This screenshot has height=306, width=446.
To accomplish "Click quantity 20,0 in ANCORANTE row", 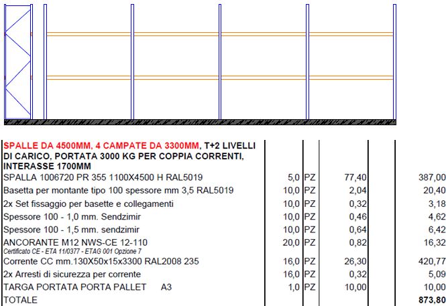I will pos(291,242).
